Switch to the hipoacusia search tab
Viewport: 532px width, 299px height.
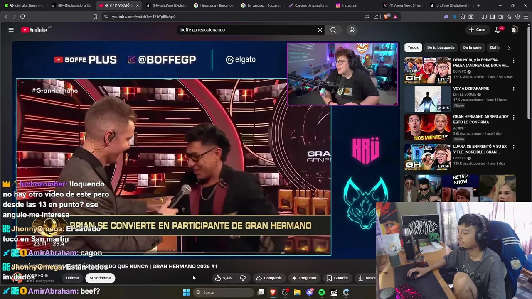(x=214, y=5)
